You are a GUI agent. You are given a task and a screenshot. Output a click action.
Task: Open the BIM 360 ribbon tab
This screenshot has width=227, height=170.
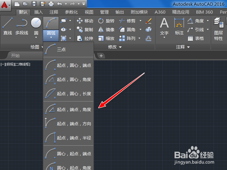tap(204, 12)
